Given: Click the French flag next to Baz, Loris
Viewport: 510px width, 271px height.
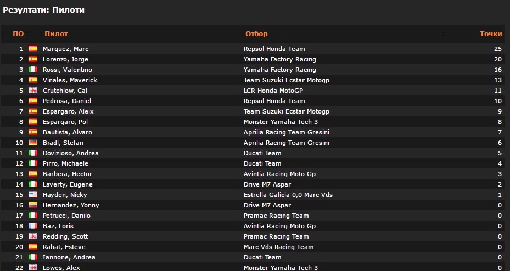Looking at the screenshot, I should [32, 226].
